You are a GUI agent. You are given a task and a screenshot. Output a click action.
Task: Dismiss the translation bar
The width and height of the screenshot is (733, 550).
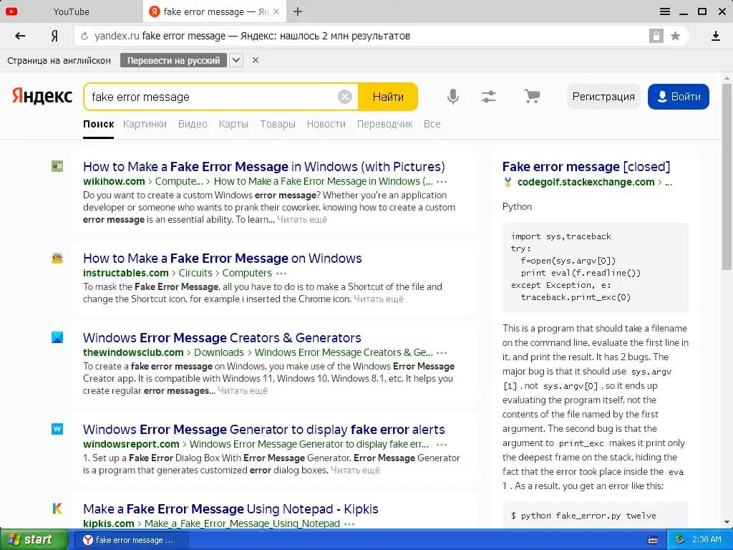tap(256, 60)
